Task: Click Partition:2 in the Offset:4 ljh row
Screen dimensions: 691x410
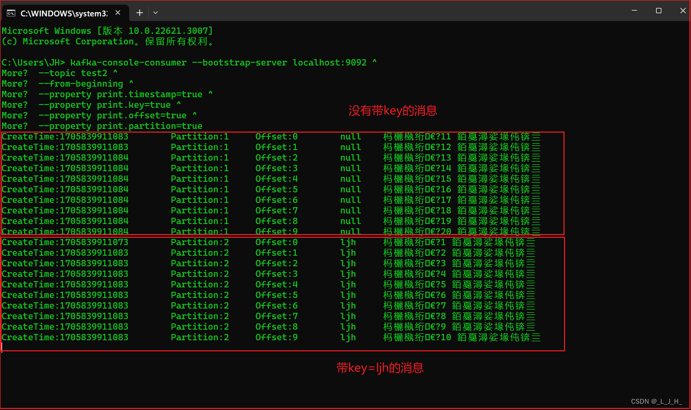Action: (200, 284)
